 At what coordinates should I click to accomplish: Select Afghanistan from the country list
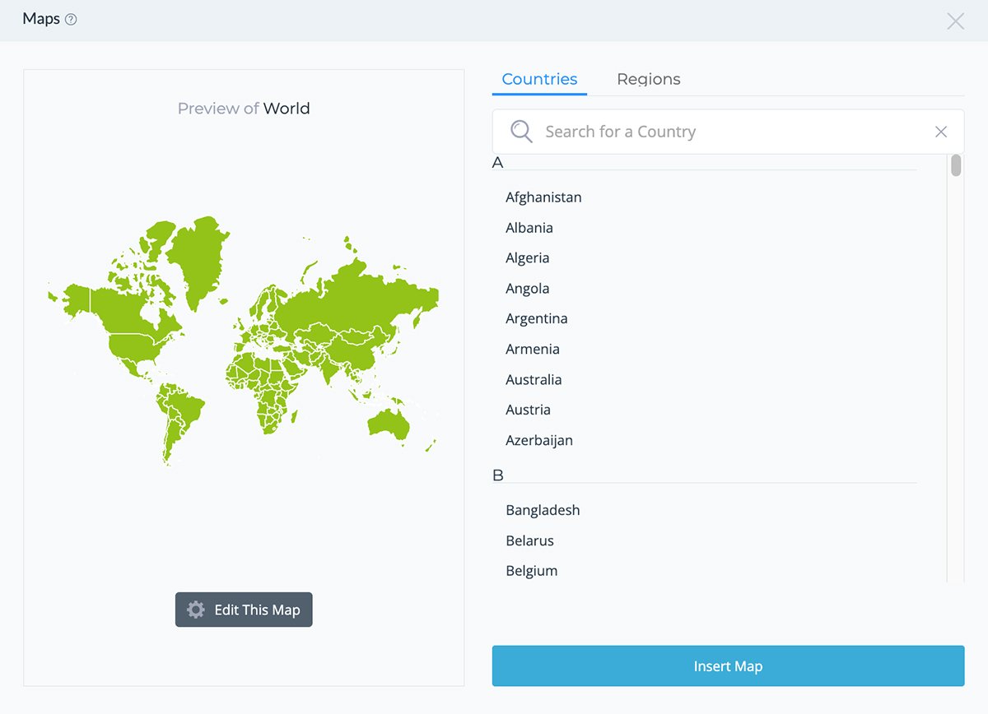pyautogui.click(x=543, y=197)
